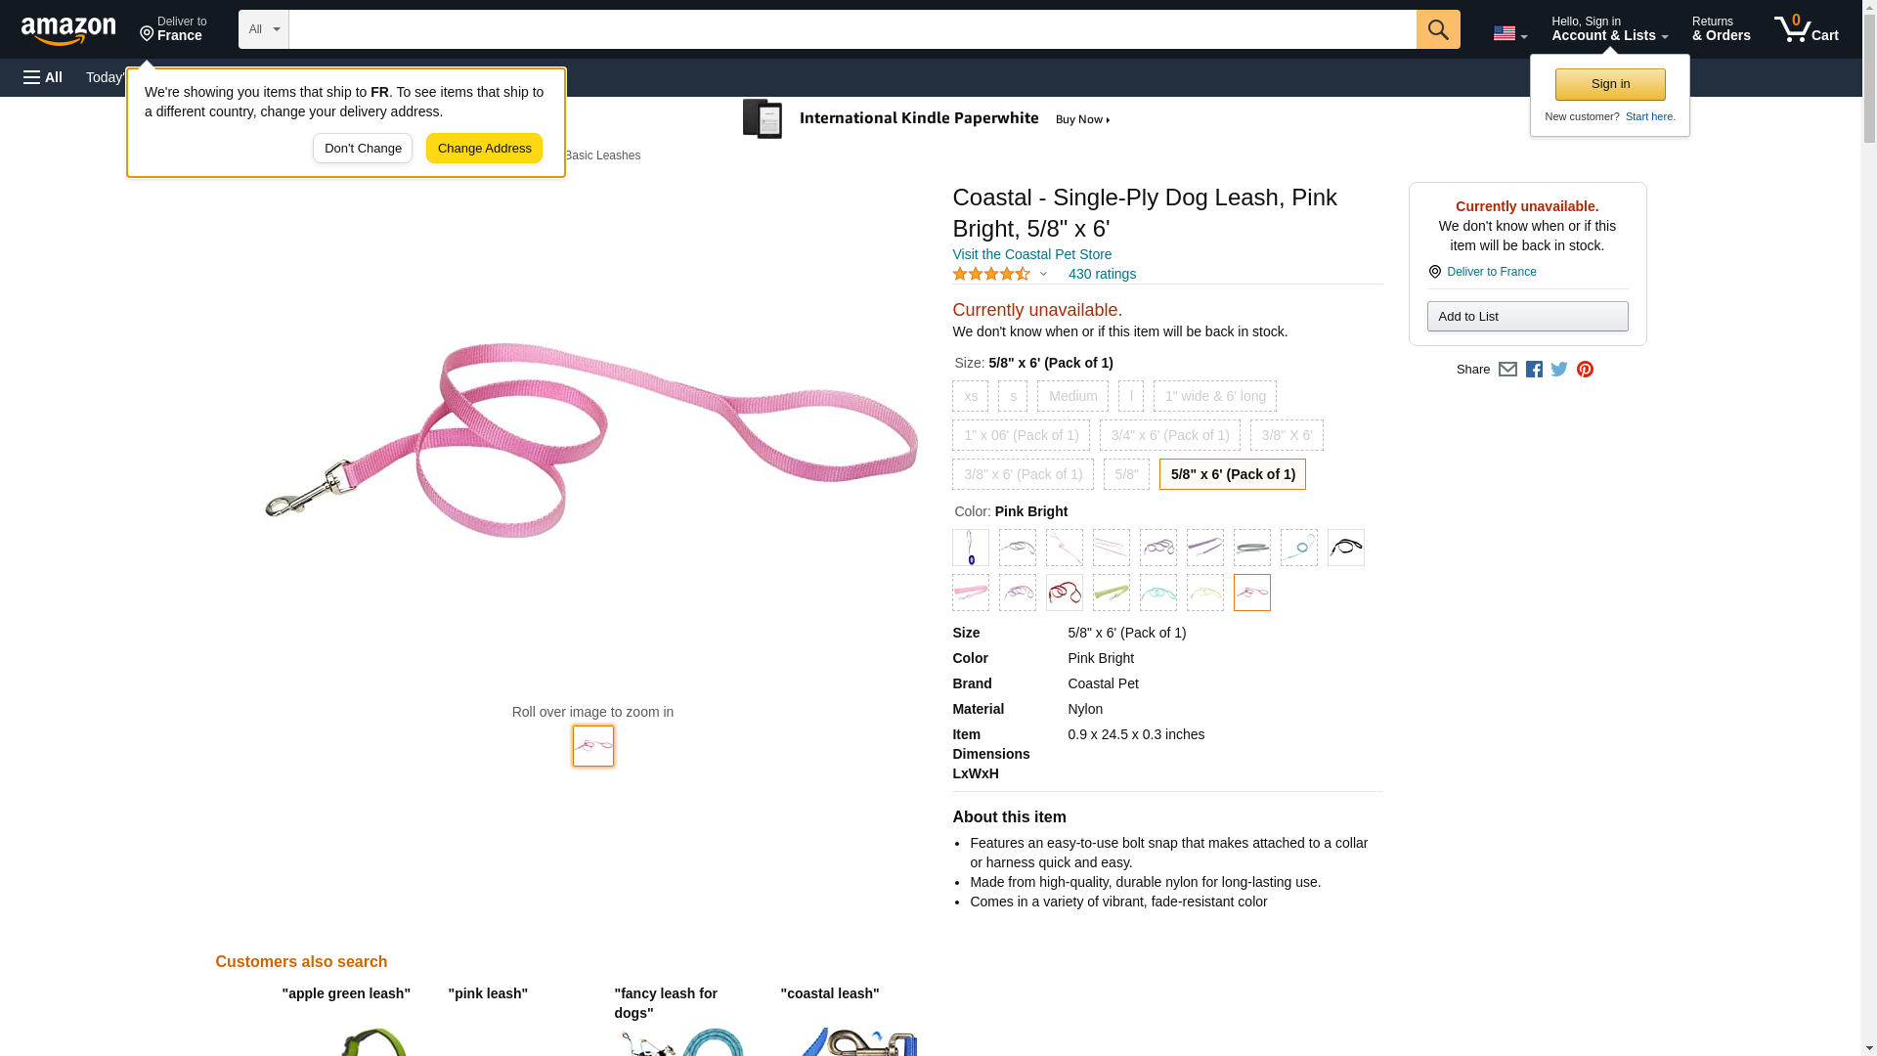
Task: Expand the search category All dropdown
Action: pos(263,29)
